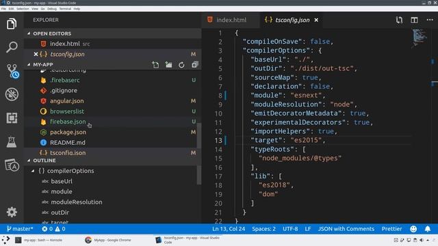
Task: Open README.md file
Action: (112, 142)
